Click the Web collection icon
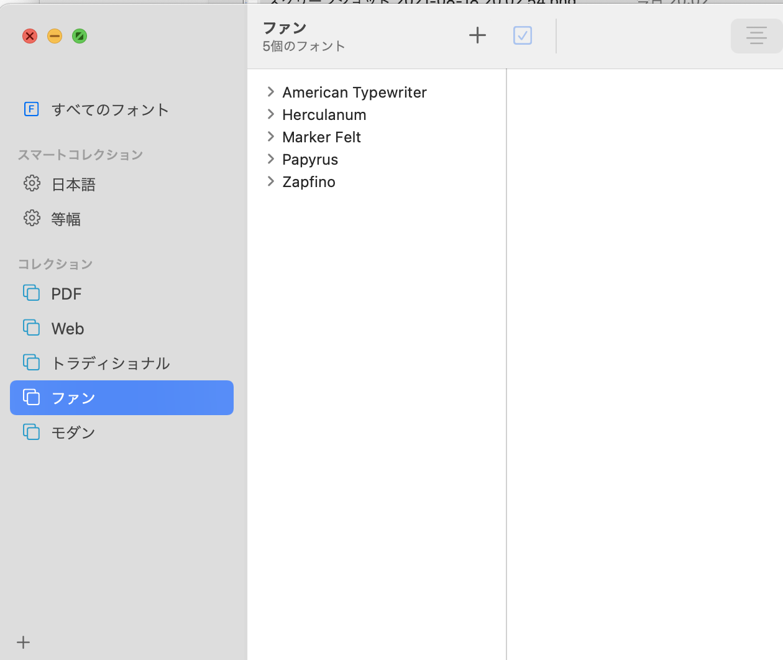 click(32, 328)
